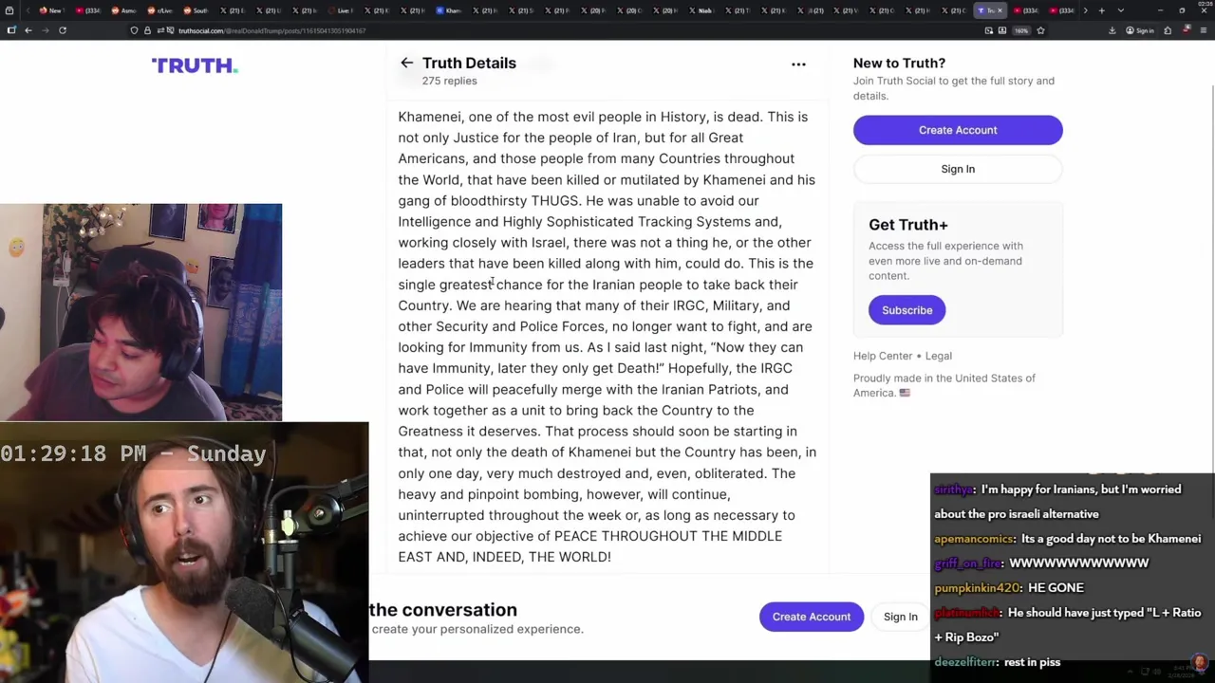The image size is (1215, 683).
Task: Click the shield tracking protection icon
Action: pyautogui.click(x=134, y=30)
